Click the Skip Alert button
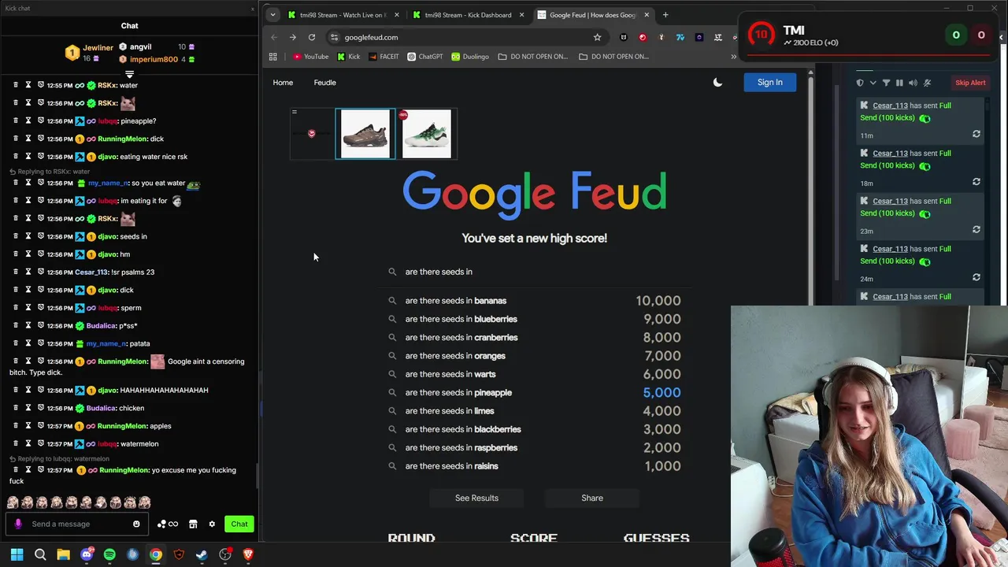 (x=970, y=83)
